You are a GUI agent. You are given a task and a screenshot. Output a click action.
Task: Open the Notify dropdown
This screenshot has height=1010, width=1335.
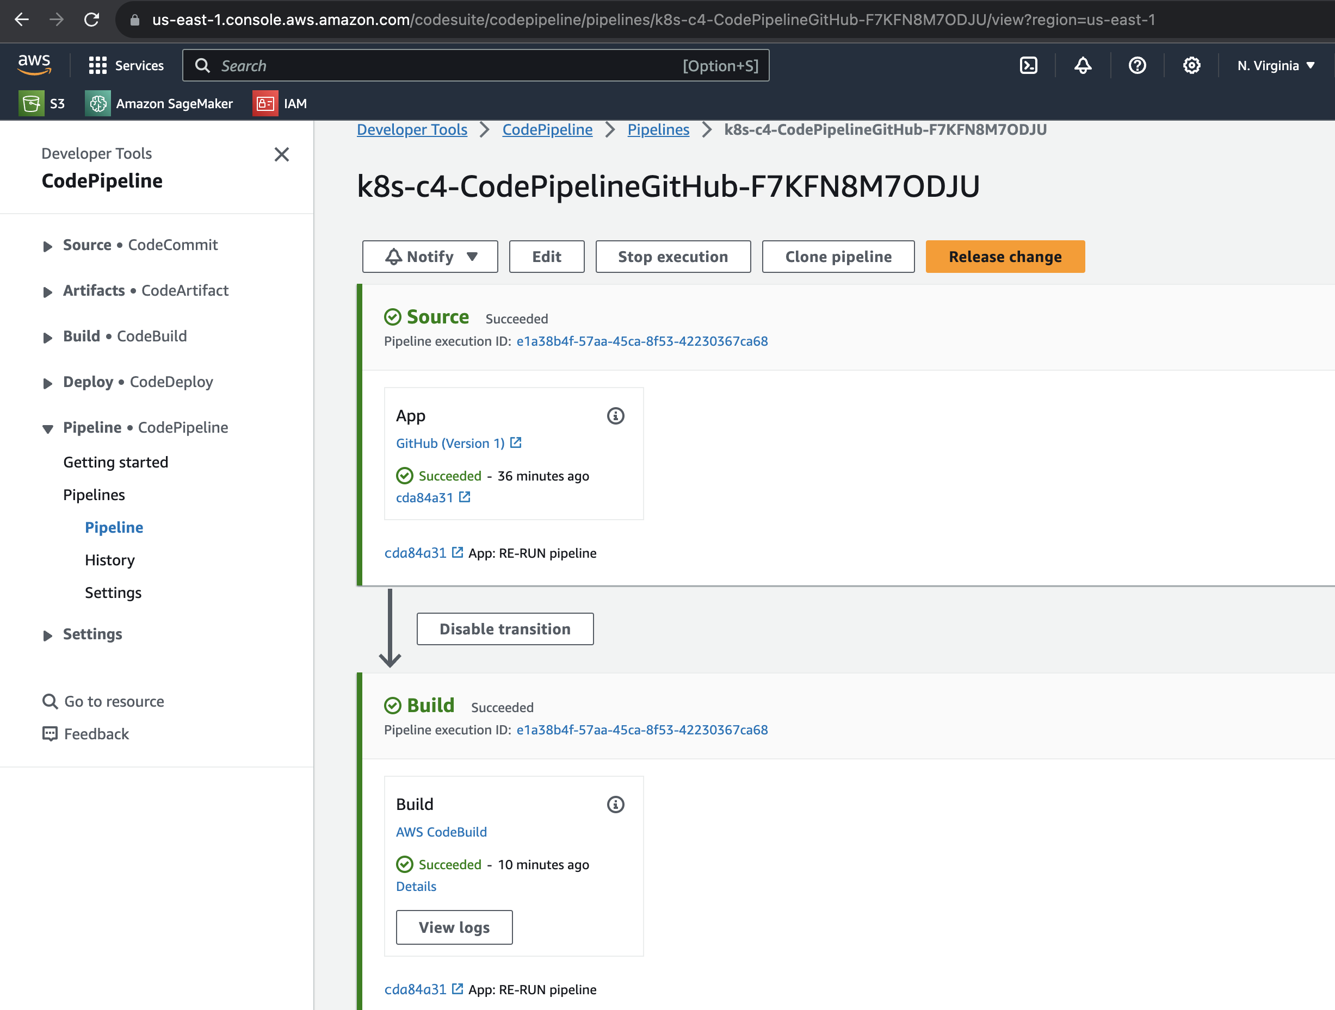pos(430,256)
